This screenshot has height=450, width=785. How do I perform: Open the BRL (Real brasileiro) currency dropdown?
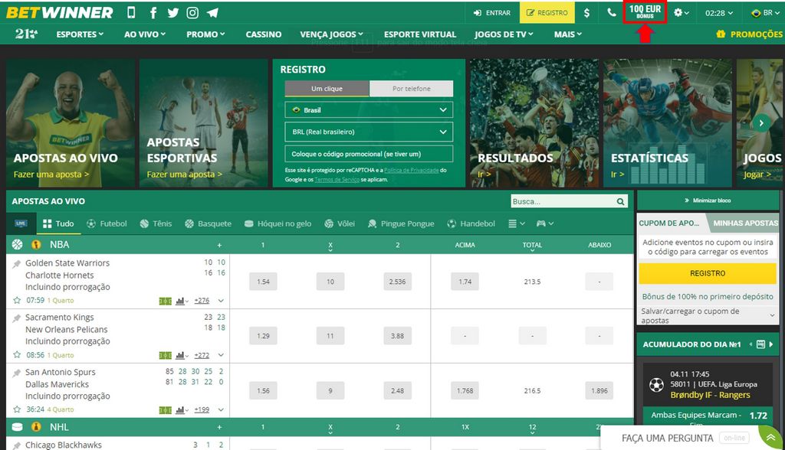click(x=369, y=132)
